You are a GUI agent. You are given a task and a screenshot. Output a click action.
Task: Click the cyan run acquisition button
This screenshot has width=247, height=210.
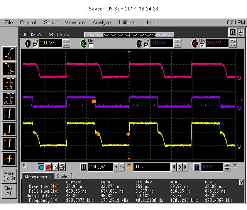41,167
